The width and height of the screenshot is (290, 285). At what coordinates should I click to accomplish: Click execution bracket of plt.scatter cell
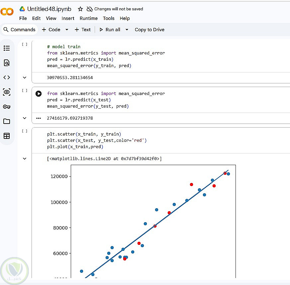pos(25,131)
